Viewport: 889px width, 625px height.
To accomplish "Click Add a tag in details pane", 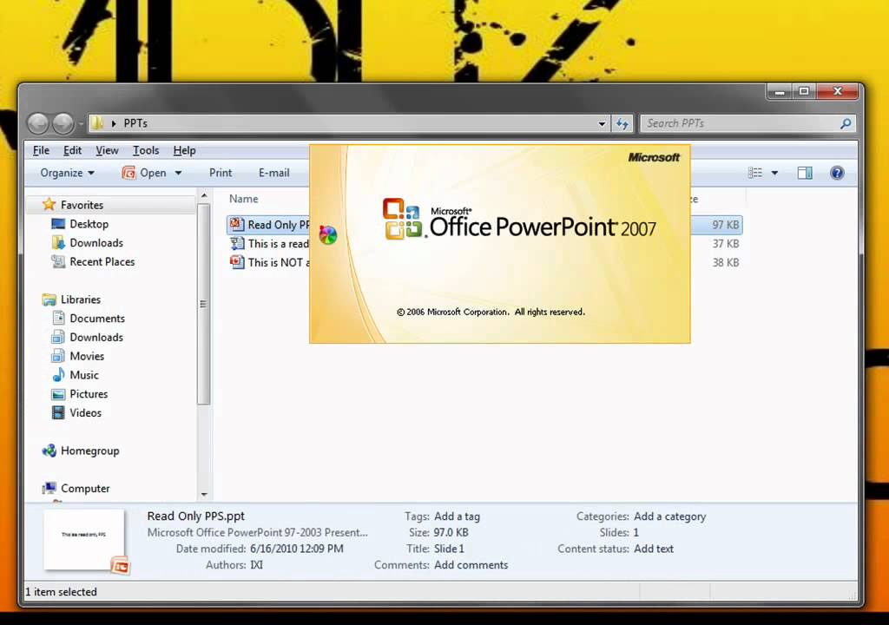I will click(x=457, y=516).
